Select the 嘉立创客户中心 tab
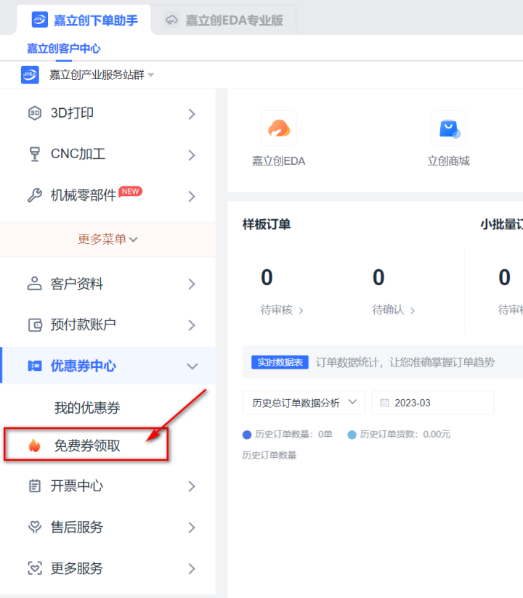The height and width of the screenshot is (598, 523). point(64,49)
